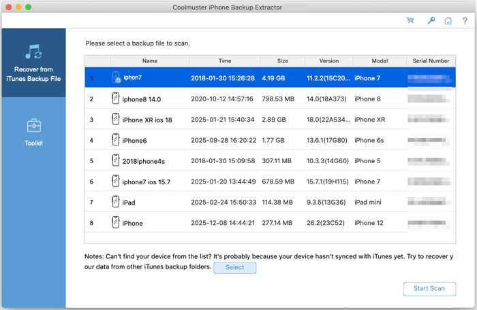Click version 9.3.5(13G36)
Image resolution: width=477 pixels, height=310 pixels.
326,202
